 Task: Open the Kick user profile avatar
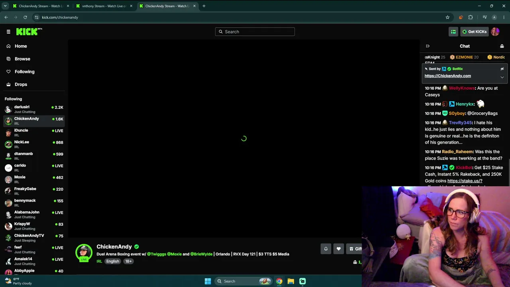(x=495, y=32)
